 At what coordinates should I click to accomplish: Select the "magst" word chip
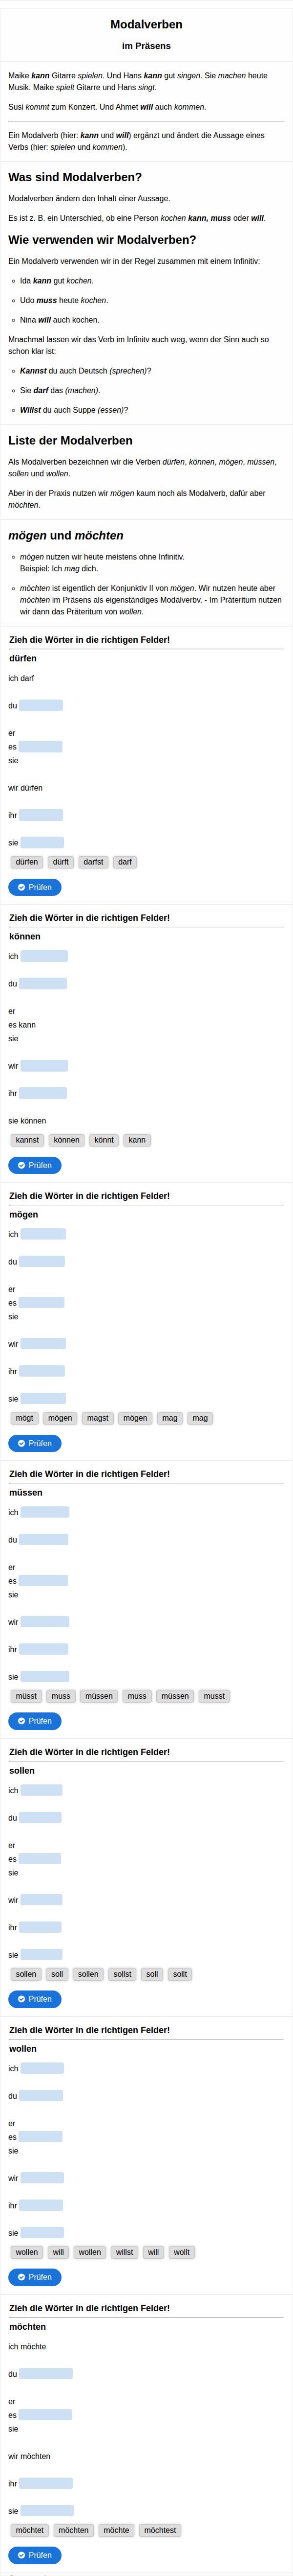tap(98, 1418)
